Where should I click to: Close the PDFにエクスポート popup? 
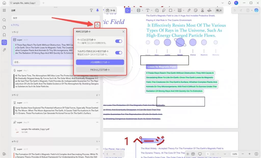pos(123,31)
